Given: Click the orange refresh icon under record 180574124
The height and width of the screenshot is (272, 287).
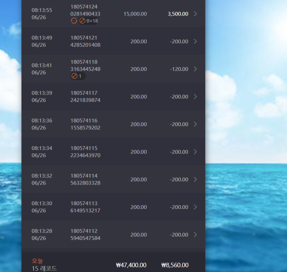Looking at the screenshot, I should [74, 21].
